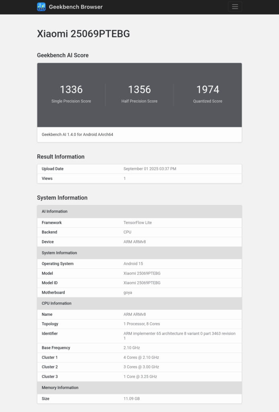The width and height of the screenshot is (279, 412).
Task: Open the navigation hamburger menu
Action: [235, 6]
